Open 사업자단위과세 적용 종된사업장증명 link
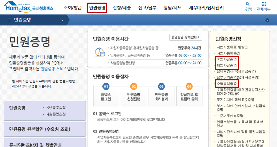The height and width of the screenshot is (147, 277). pos(241,134)
